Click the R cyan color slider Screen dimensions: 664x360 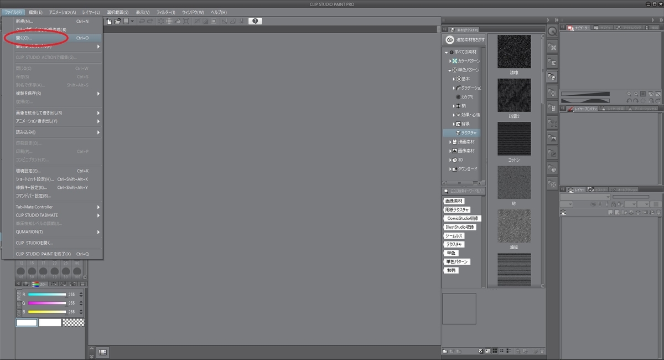[x=47, y=295]
